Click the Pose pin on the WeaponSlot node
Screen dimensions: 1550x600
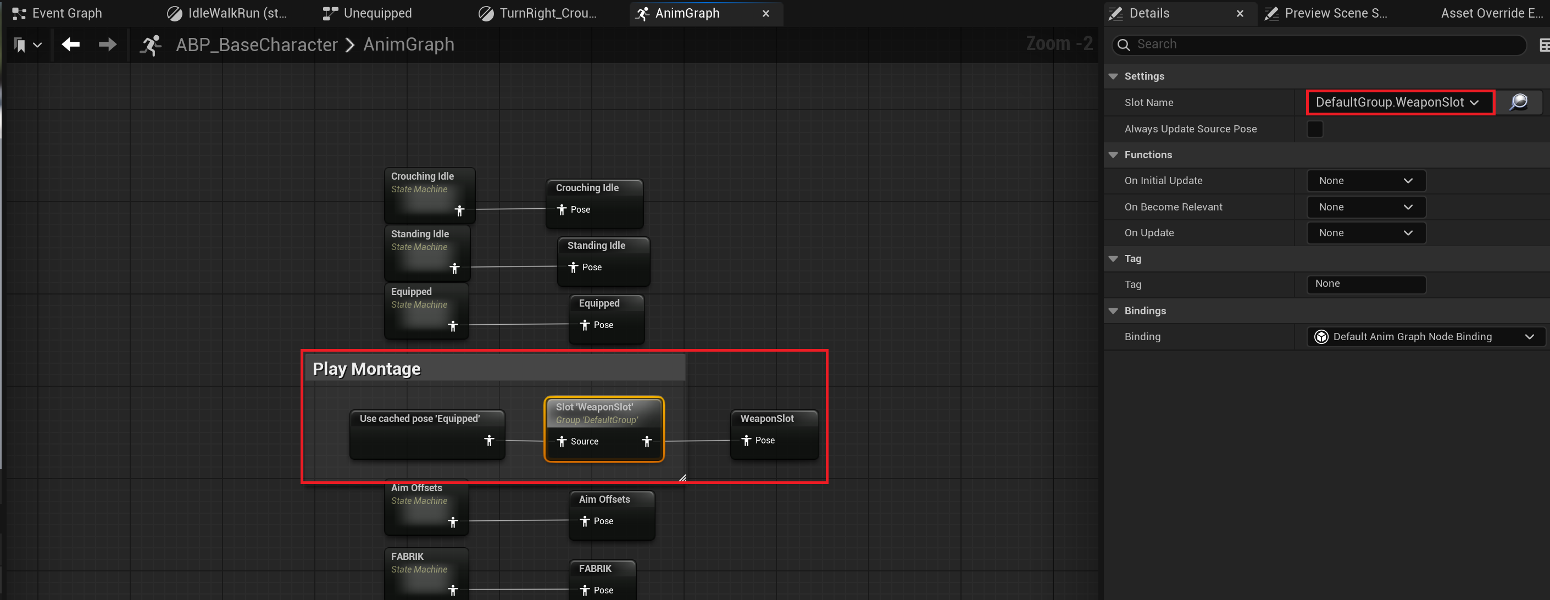click(x=746, y=441)
